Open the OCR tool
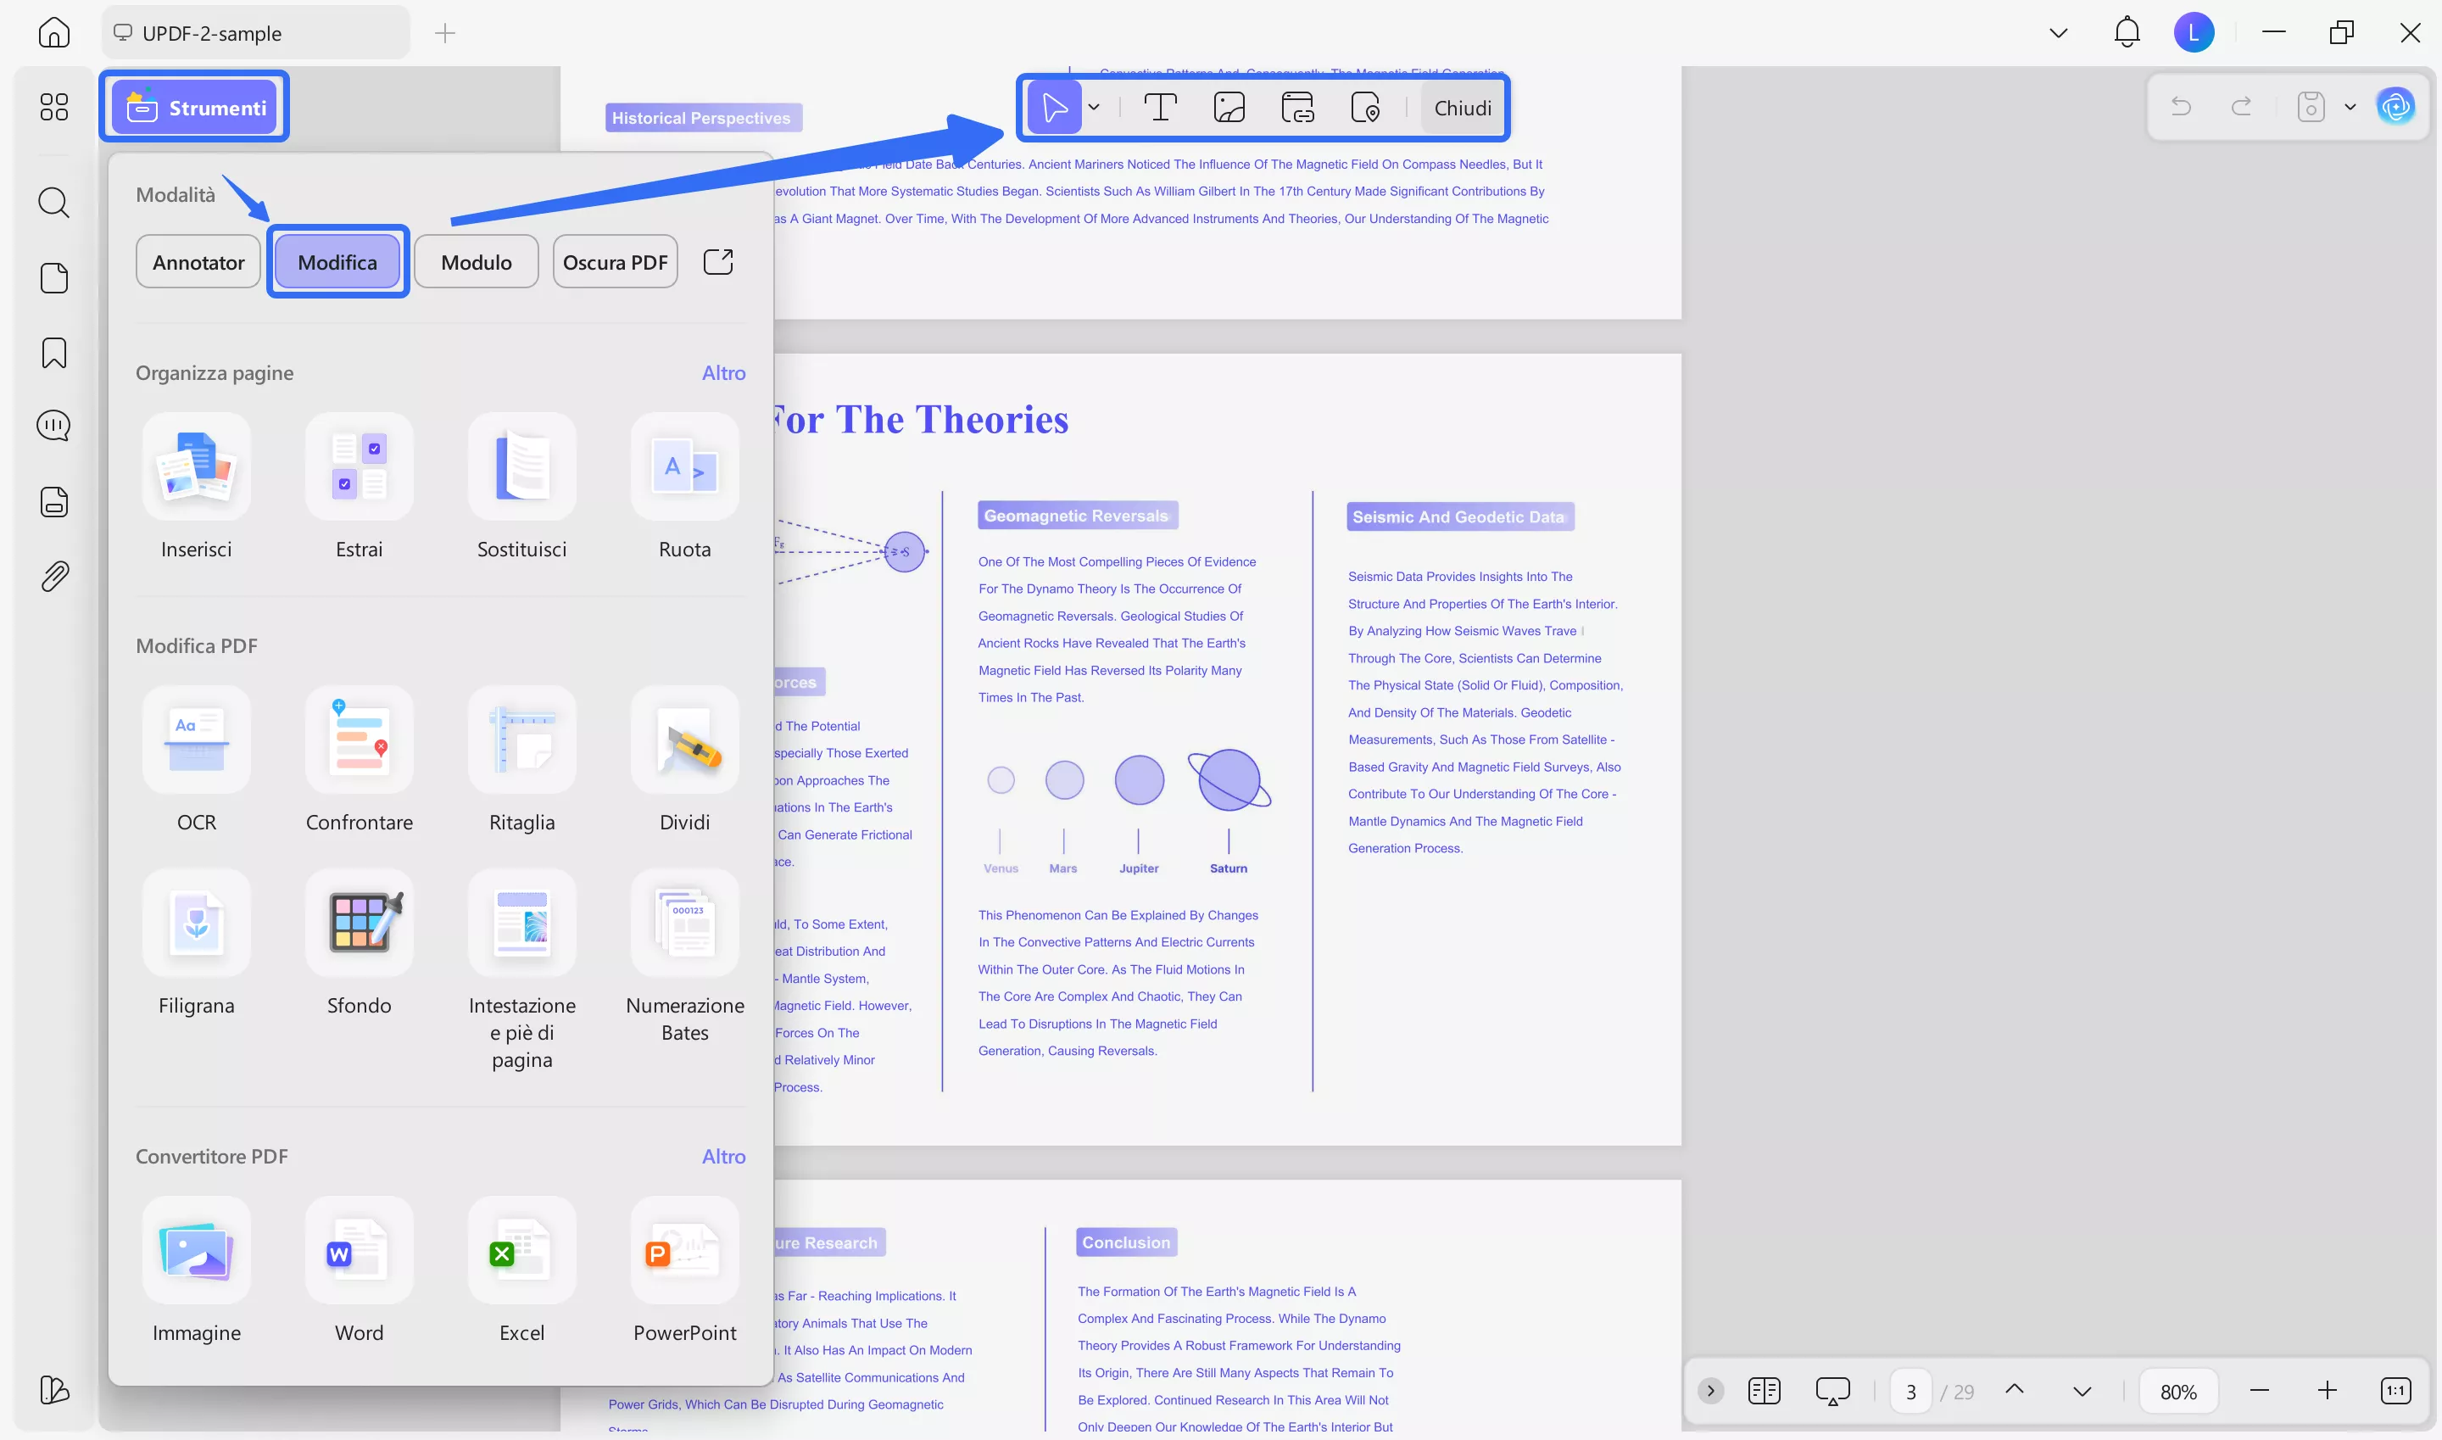Image resolution: width=2442 pixels, height=1440 pixels. pos(196,756)
